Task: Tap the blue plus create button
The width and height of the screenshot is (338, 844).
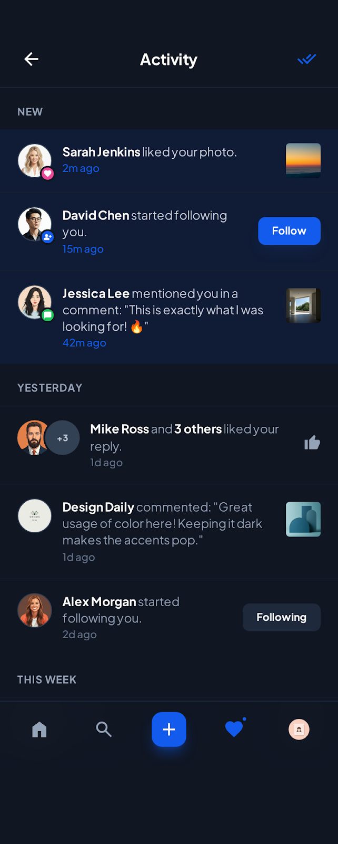Action: click(169, 730)
